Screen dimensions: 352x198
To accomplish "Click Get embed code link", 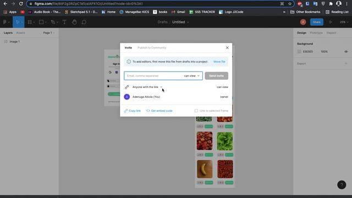I will 159,111.
